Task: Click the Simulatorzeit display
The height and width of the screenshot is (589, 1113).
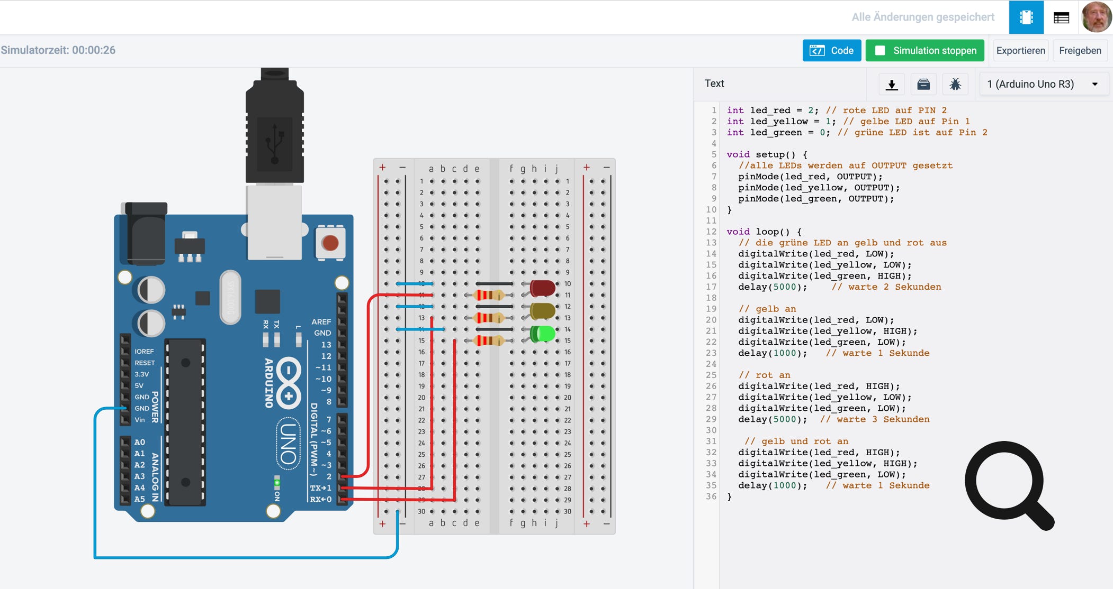Action: click(58, 50)
